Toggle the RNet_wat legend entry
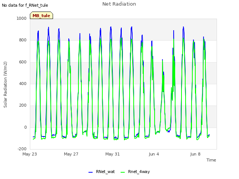 coord(102,172)
